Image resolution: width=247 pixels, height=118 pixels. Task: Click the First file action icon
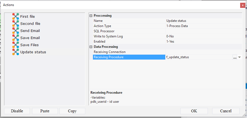(x=16, y=16)
